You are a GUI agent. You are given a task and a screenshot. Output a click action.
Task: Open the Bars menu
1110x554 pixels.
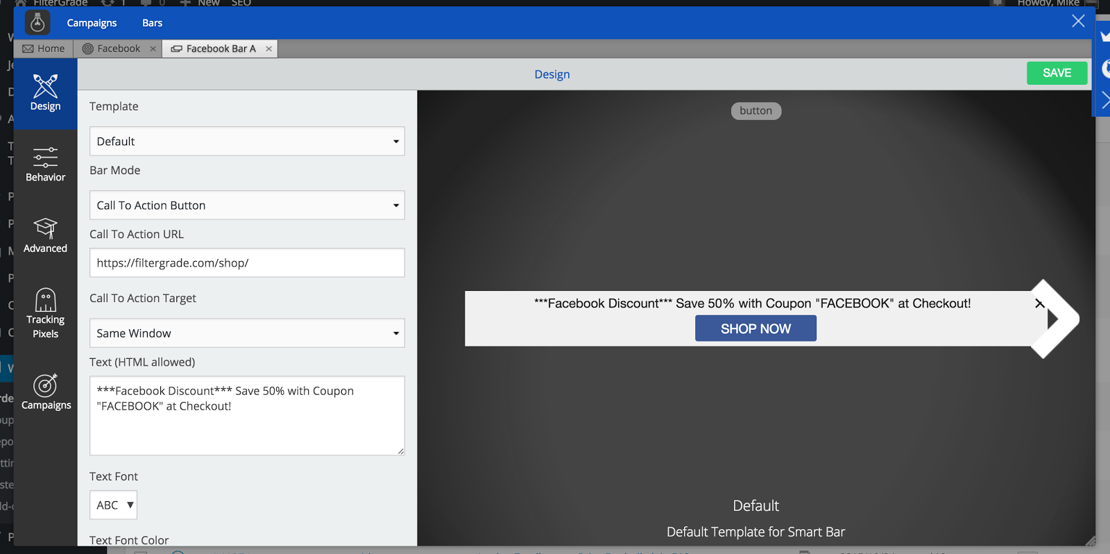[152, 23]
